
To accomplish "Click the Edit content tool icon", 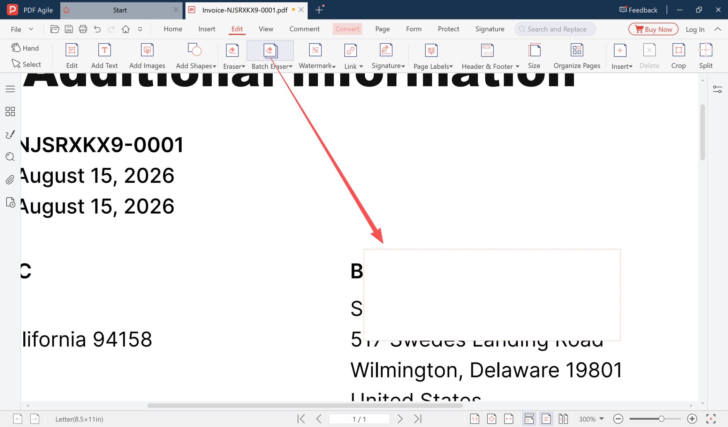I will click(x=72, y=50).
